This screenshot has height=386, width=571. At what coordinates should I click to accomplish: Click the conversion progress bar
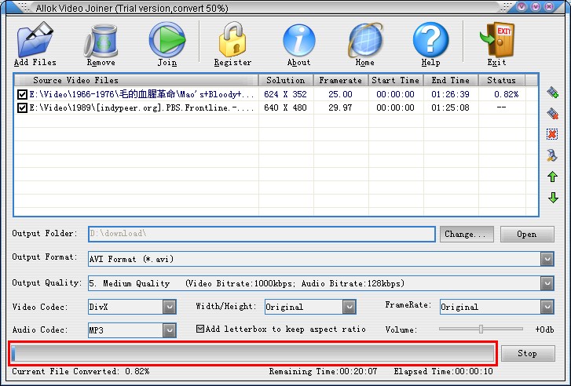tap(253, 353)
